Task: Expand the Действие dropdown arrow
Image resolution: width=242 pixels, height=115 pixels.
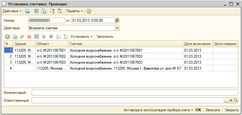Action: [117, 28]
